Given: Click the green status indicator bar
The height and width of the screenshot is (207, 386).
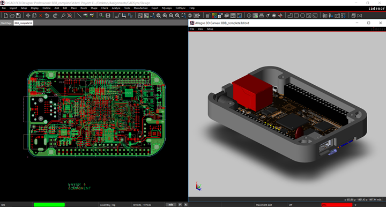Looking at the screenshot, I should click(x=49, y=204).
